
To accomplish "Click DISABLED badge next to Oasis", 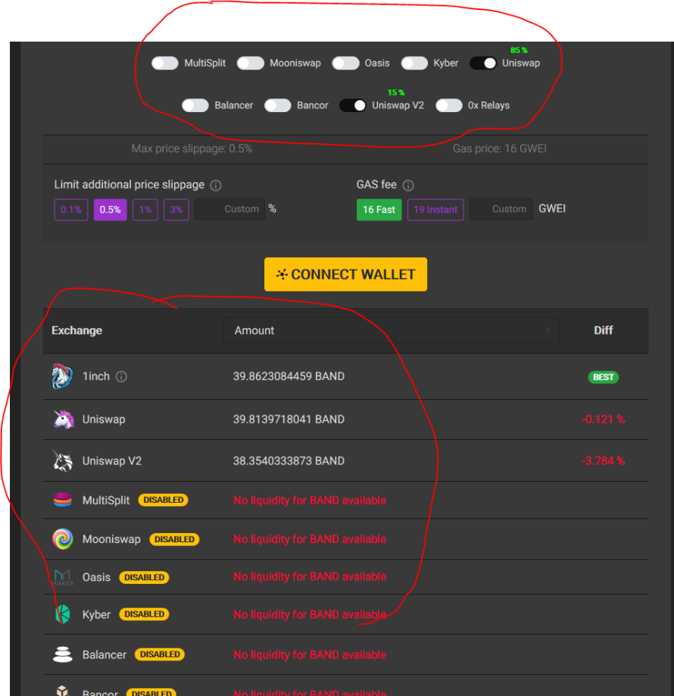I will (144, 578).
